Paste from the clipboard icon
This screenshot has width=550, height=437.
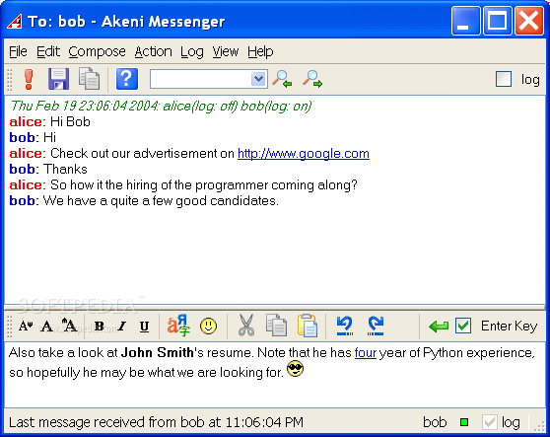(x=308, y=326)
